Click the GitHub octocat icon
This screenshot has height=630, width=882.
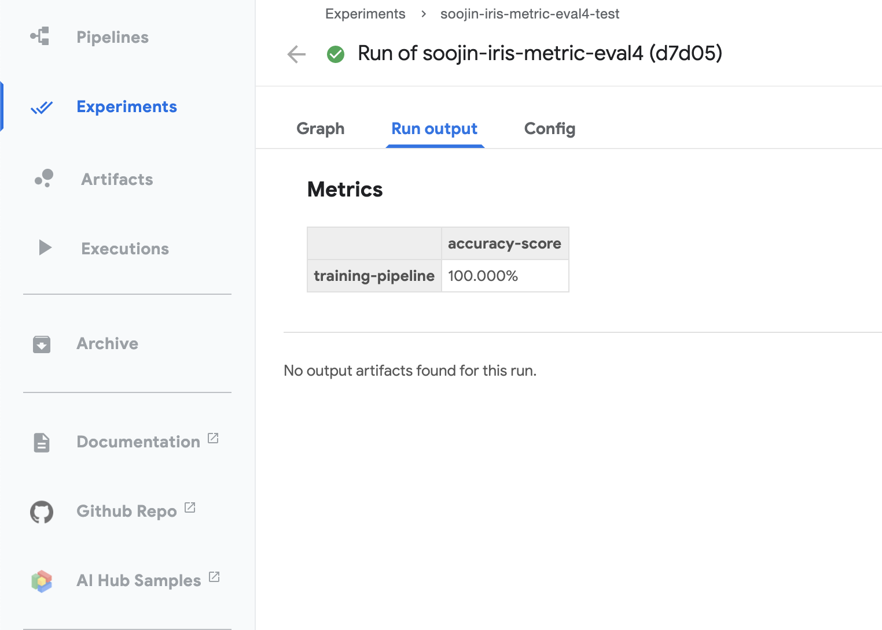pos(42,512)
